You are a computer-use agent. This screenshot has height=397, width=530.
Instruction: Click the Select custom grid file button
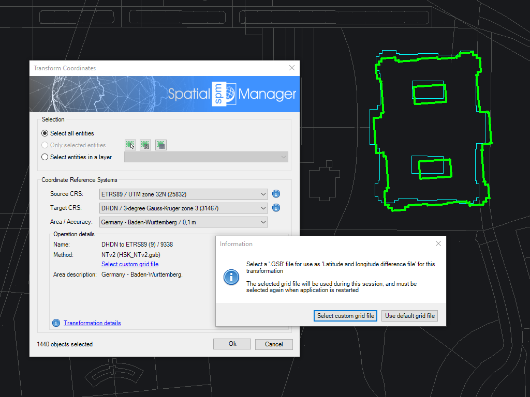[x=345, y=316]
